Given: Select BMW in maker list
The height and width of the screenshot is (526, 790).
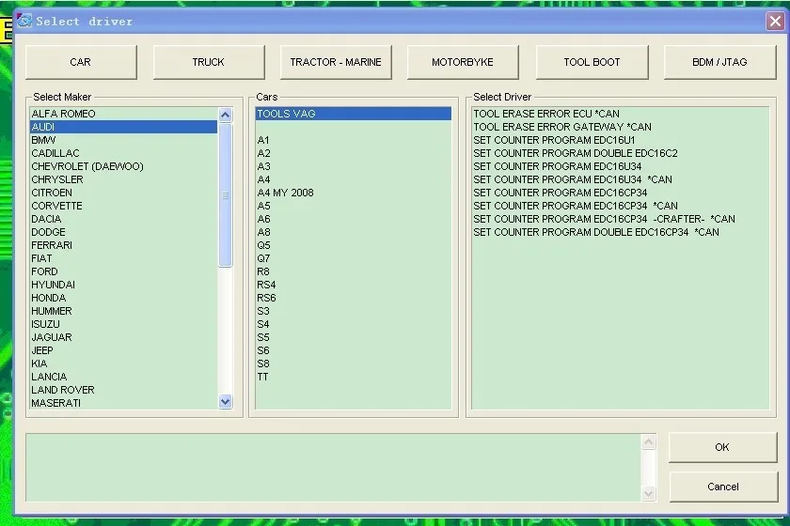Looking at the screenshot, I should pyautogui.click(x=123, y=140).
